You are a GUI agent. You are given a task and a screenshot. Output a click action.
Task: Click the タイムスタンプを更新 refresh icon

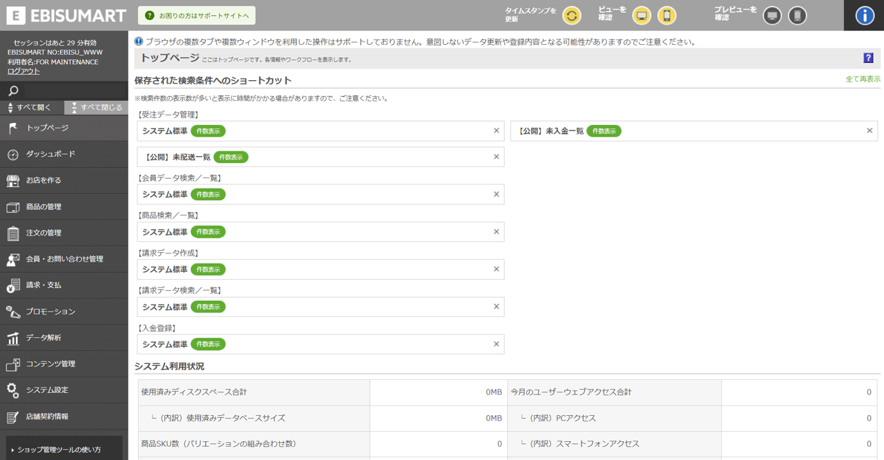pyautogui.click(x=571, y=15)
